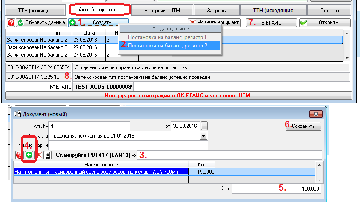
Task: Delete the row using the dialog's red X icon
Action: 38,155
